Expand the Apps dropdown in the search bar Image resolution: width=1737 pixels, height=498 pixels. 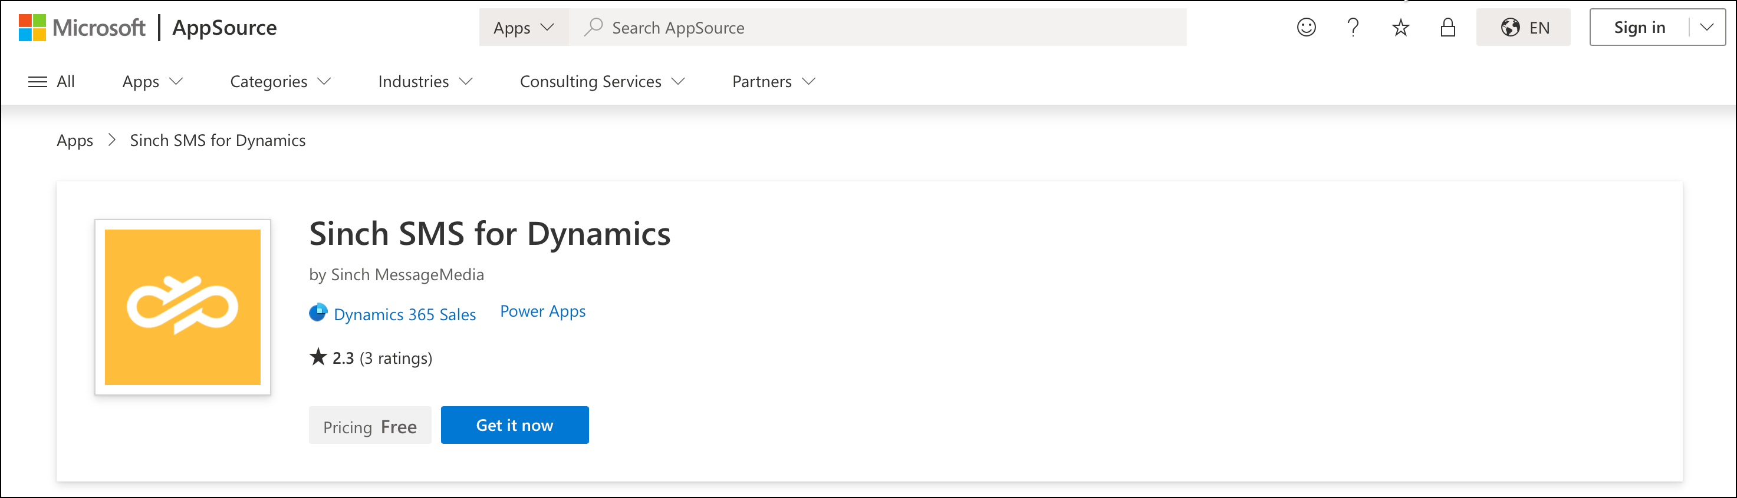(524, 28)
